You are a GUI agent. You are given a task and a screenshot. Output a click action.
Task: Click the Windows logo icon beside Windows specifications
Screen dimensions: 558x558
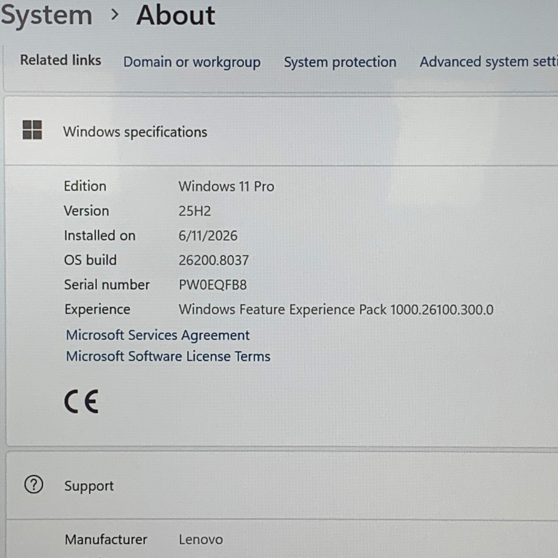(32, 130)
